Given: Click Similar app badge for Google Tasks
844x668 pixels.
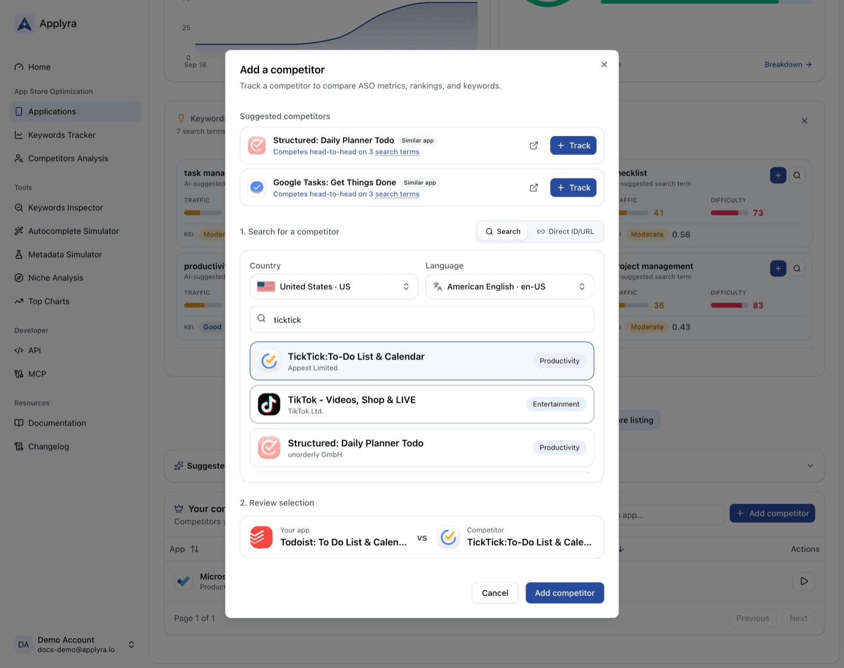Looking at the screenshot, I should click(x=420, y=183).
